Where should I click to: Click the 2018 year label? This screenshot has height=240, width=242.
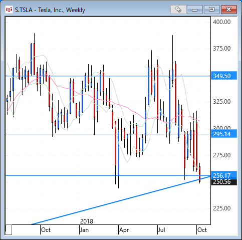coord(87,221)
